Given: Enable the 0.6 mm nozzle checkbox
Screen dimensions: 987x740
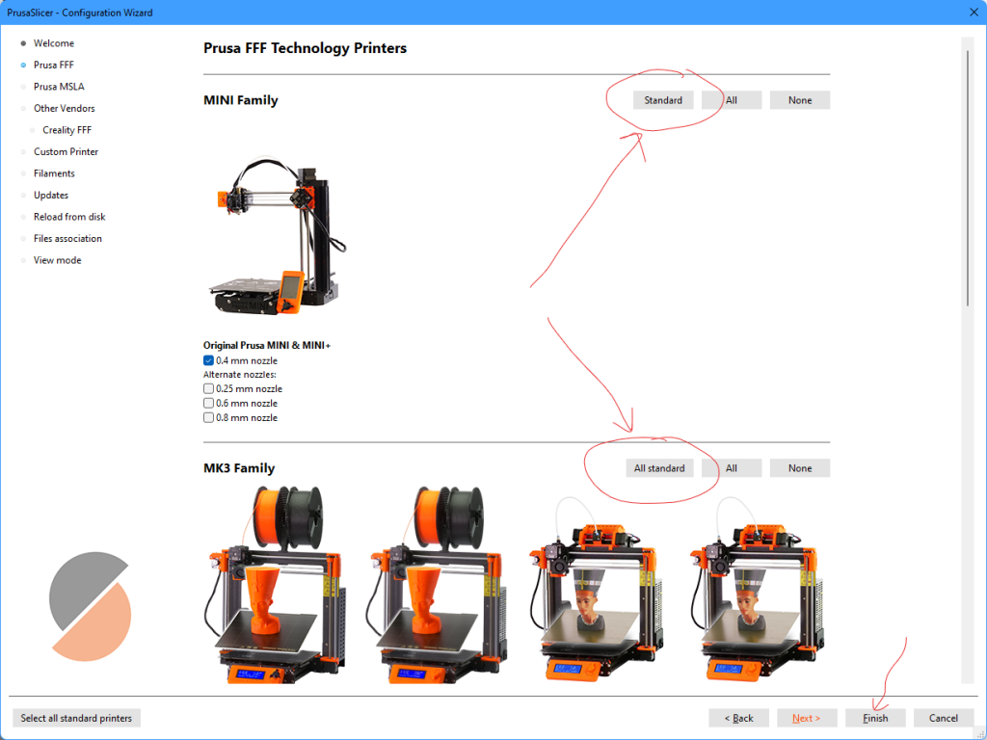Looking at the screenshot, I should (209, 404).
